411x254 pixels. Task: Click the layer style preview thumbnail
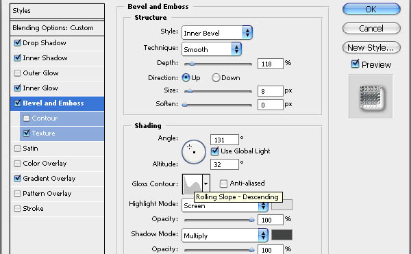pos(371,97)
